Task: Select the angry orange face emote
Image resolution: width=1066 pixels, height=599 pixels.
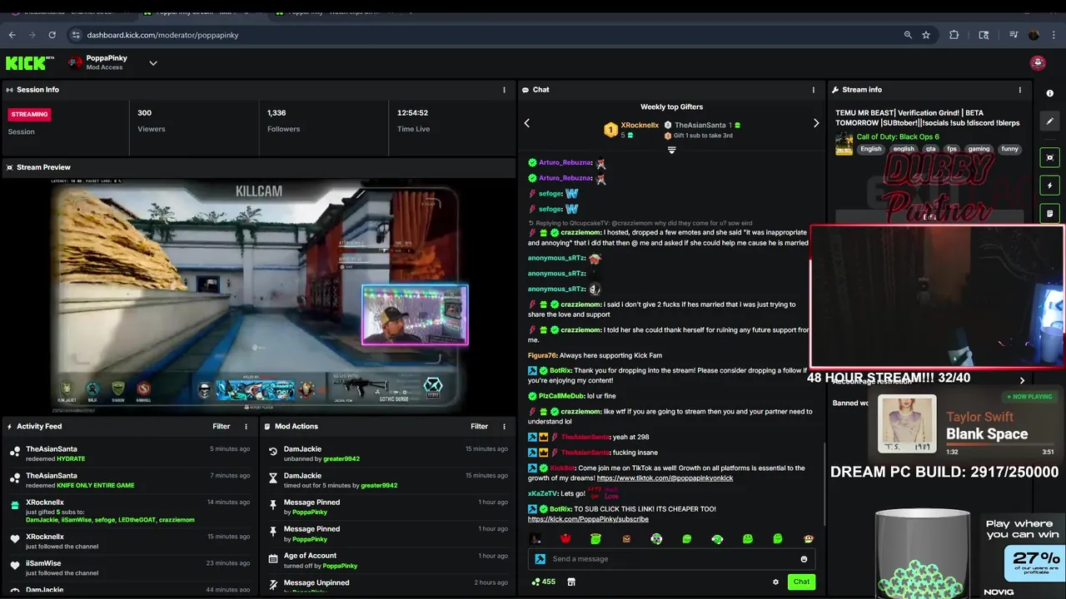Action: [x=626, y=539]
